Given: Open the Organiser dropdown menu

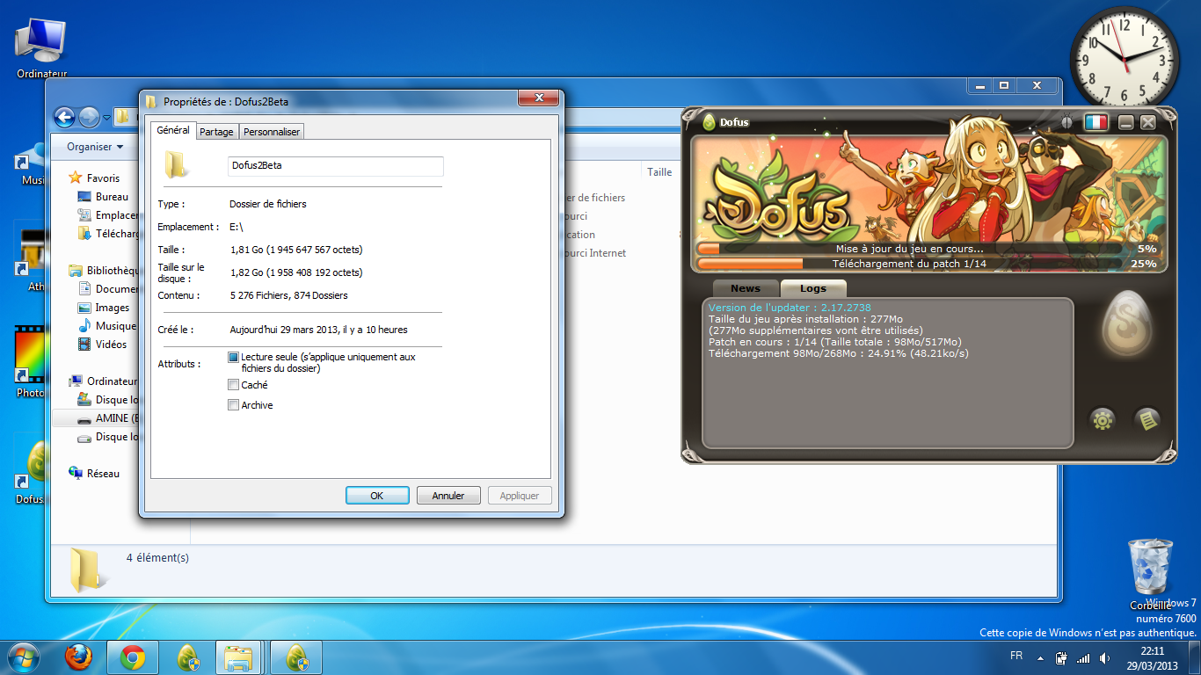Looking at the screenshot, I should coord(95,147).
